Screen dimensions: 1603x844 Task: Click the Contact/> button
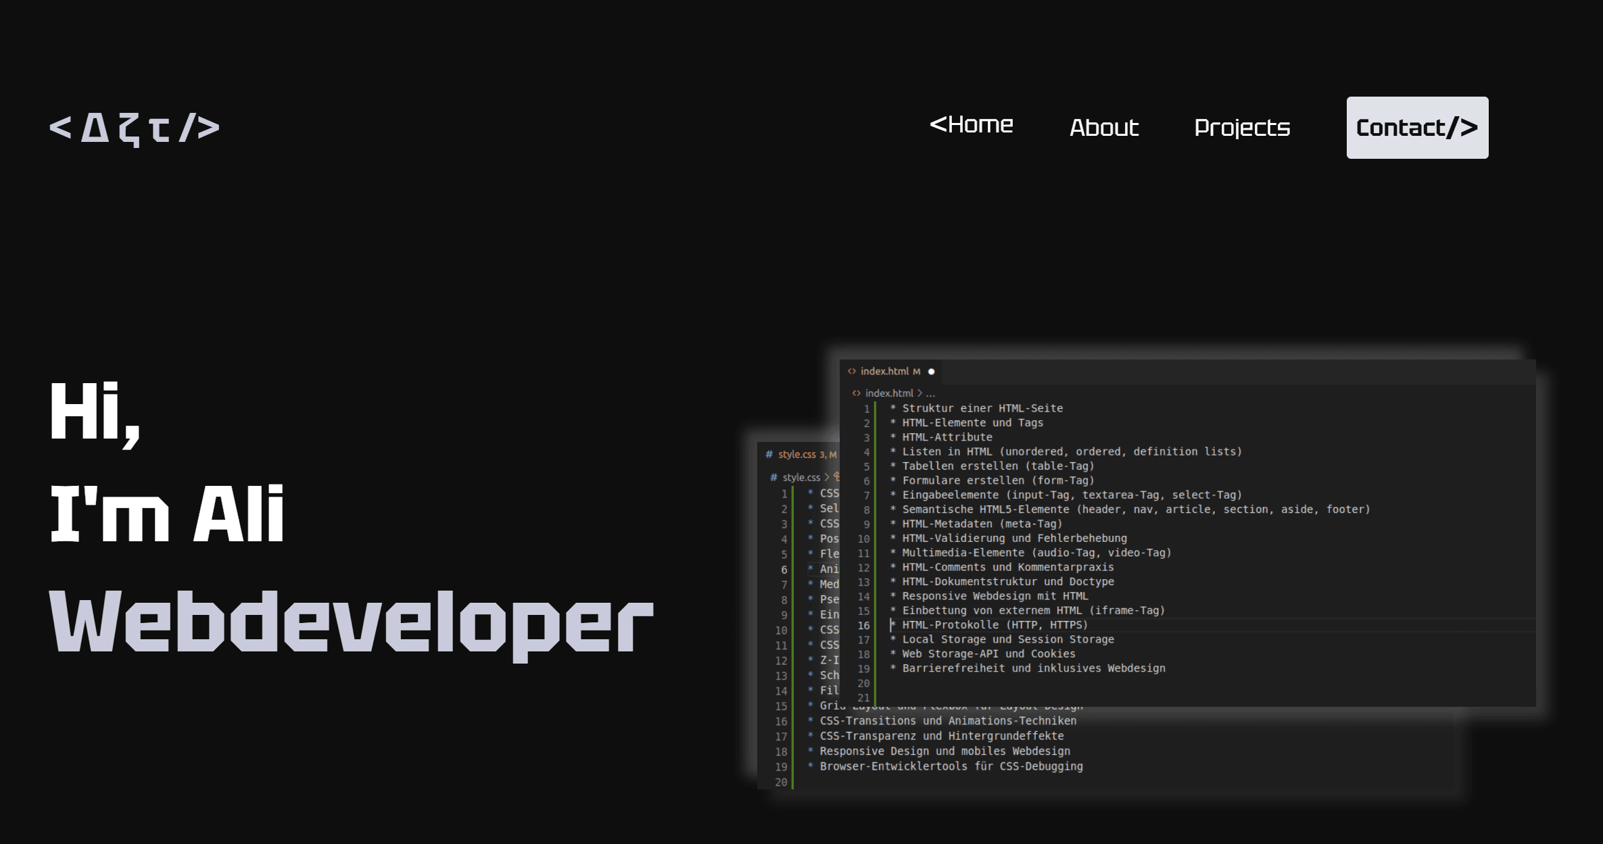(x=1416, y=127)
